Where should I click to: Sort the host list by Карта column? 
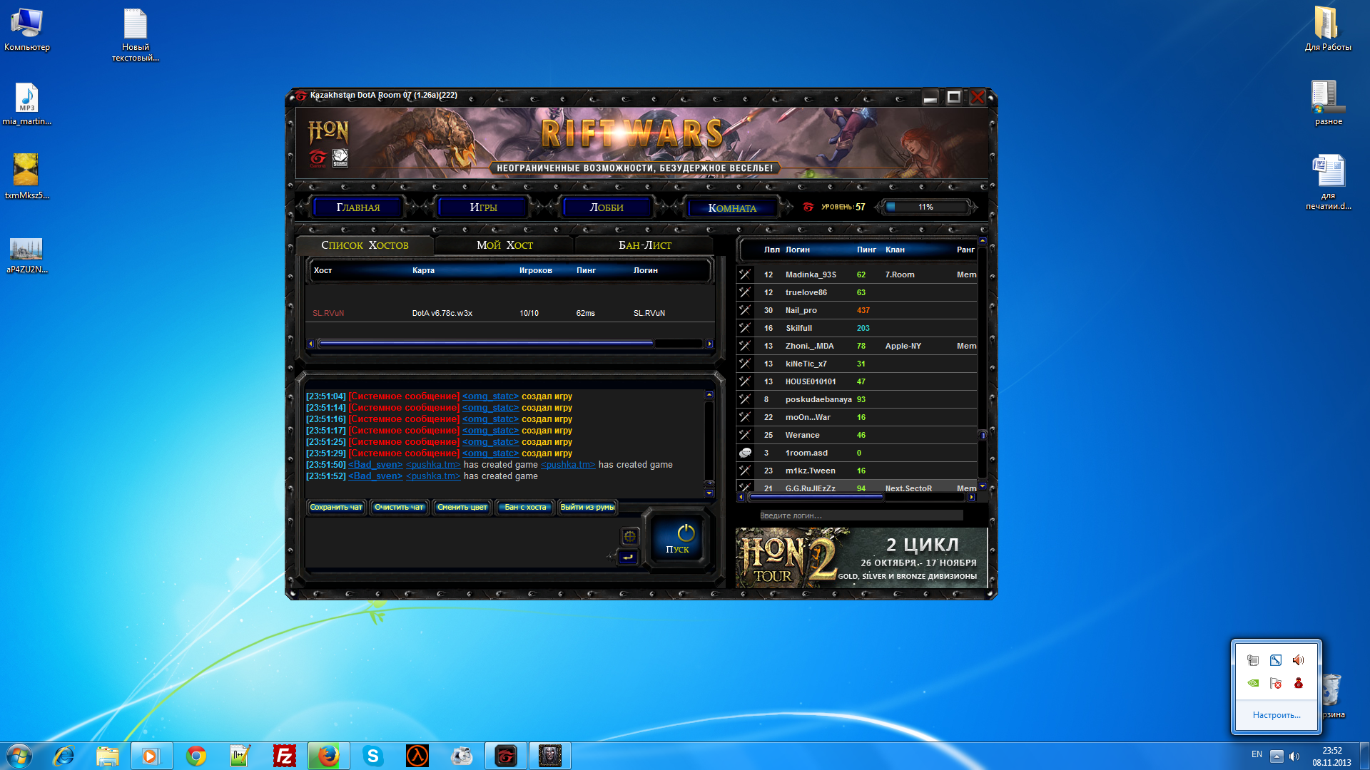tap(423, 270)
